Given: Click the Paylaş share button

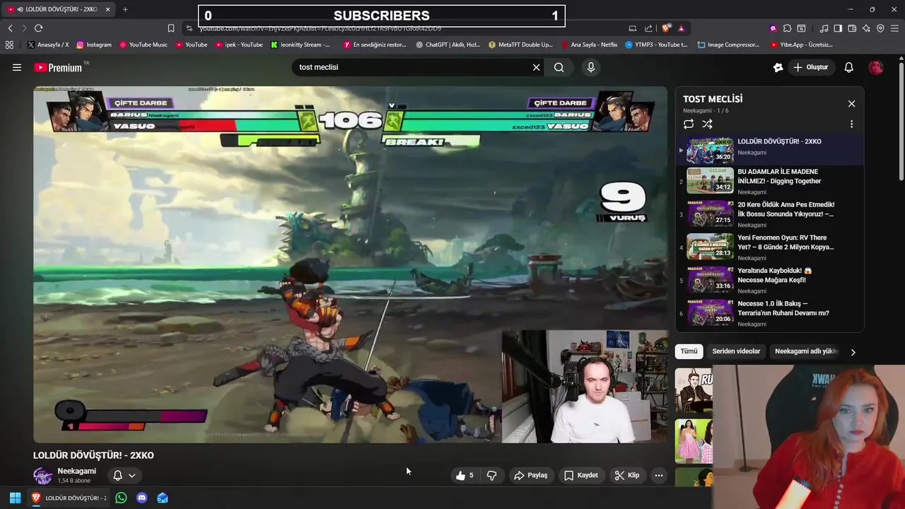Looking at the screenshot, I should click(530, 475).
